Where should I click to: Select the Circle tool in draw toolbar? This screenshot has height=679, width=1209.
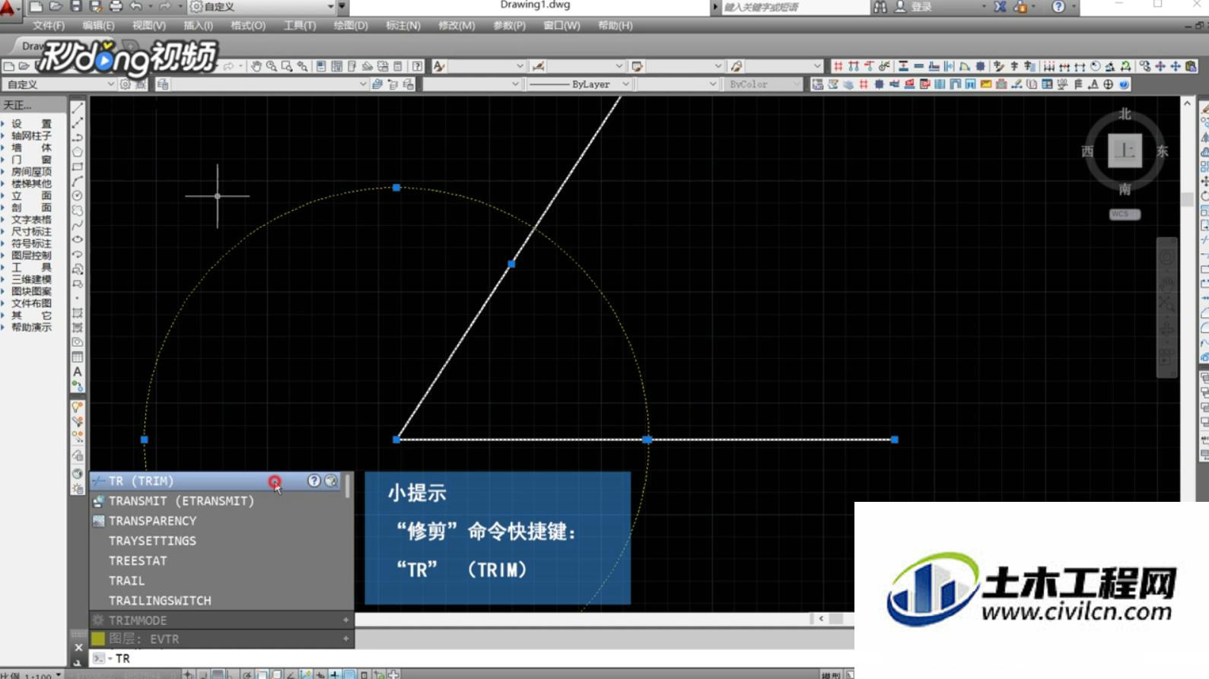coord(78,196)
